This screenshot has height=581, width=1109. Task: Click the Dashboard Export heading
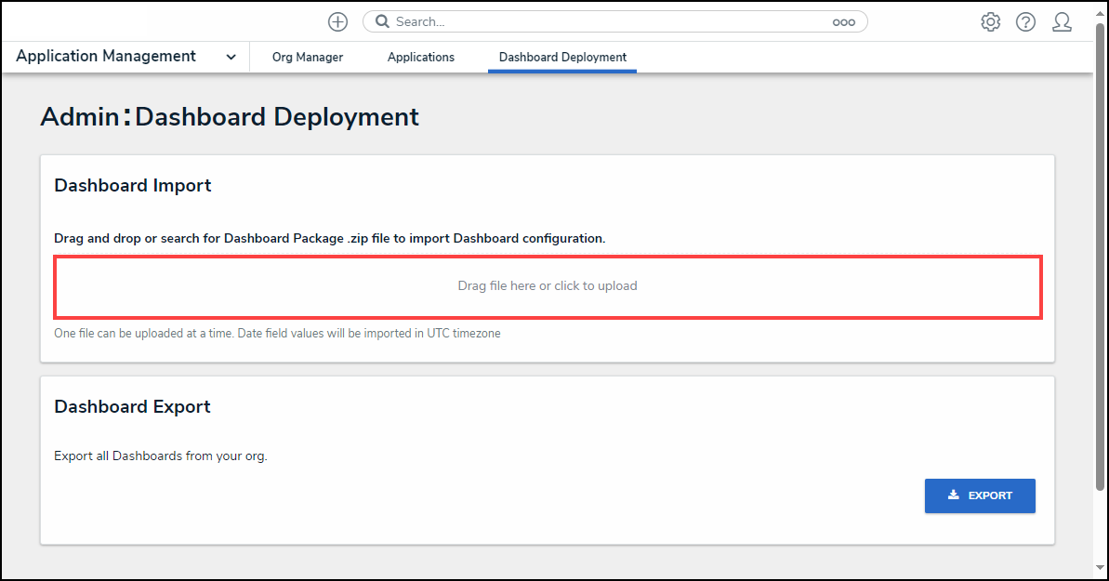pos(133,407)
